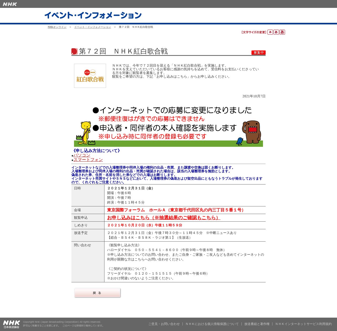337x331 pixels.
Task: Click the 開場：午後６時 text
Action: 119,193
